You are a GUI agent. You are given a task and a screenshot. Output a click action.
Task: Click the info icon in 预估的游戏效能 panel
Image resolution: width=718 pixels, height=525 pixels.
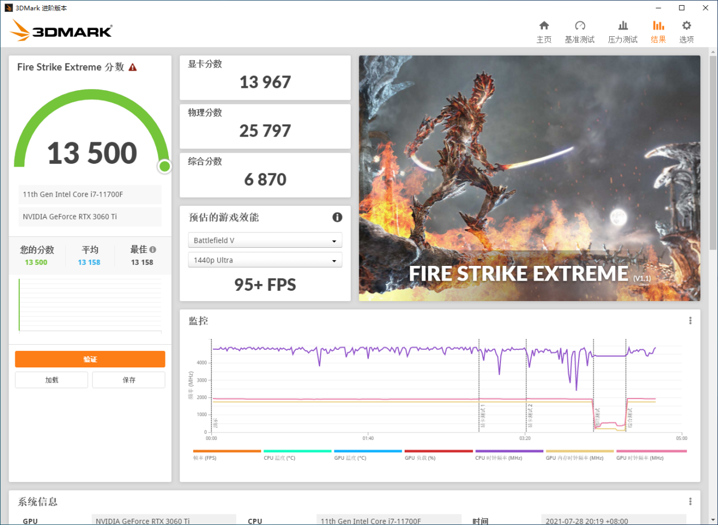(x=337, y=217)
